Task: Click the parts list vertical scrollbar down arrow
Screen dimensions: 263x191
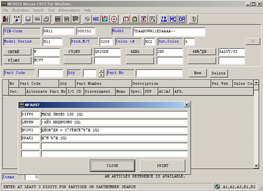Action: pyautogui.click(x=256, y=166)
